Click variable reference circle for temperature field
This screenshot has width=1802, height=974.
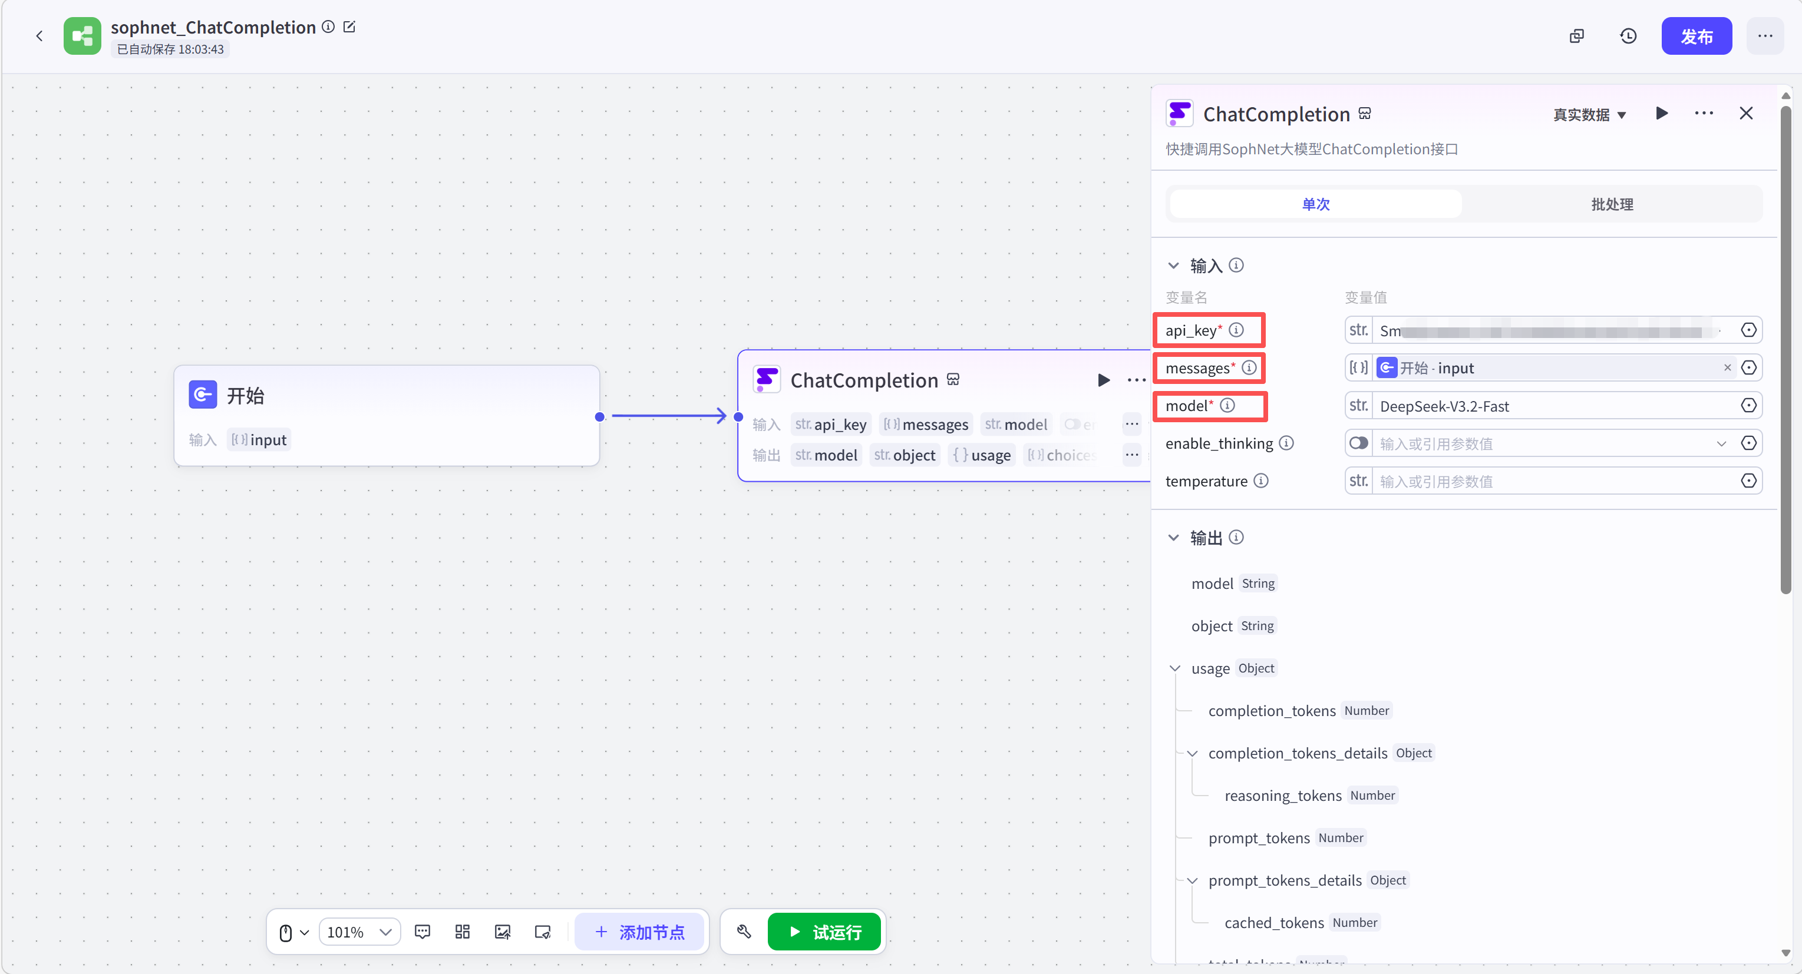pos(1748,481)
